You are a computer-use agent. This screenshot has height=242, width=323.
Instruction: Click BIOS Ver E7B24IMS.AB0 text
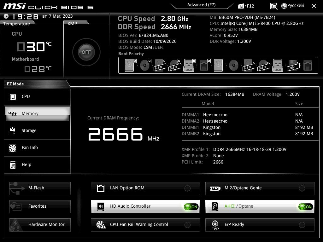click(144, 35)
